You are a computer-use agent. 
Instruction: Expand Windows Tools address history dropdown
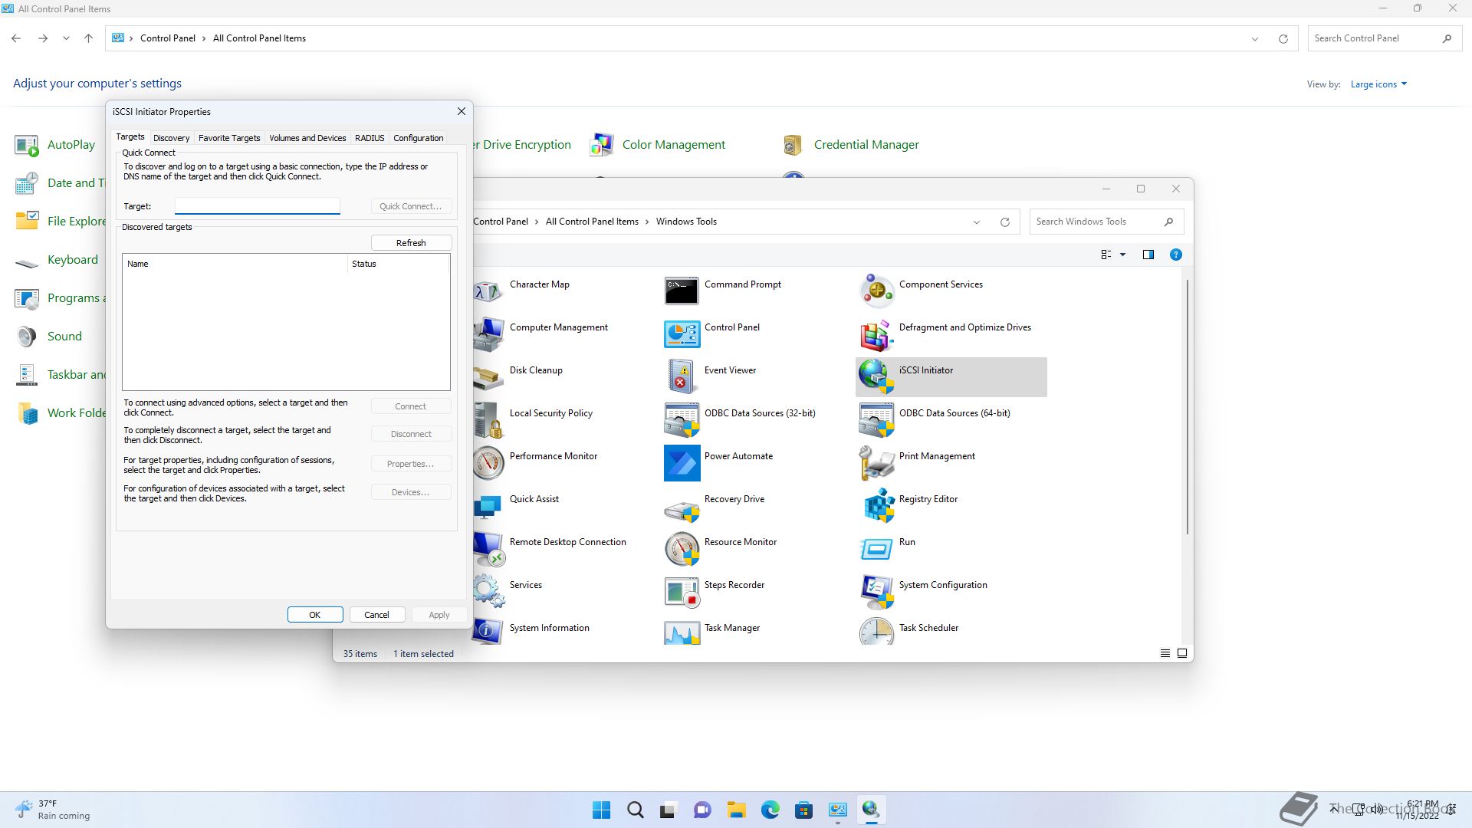977,222
